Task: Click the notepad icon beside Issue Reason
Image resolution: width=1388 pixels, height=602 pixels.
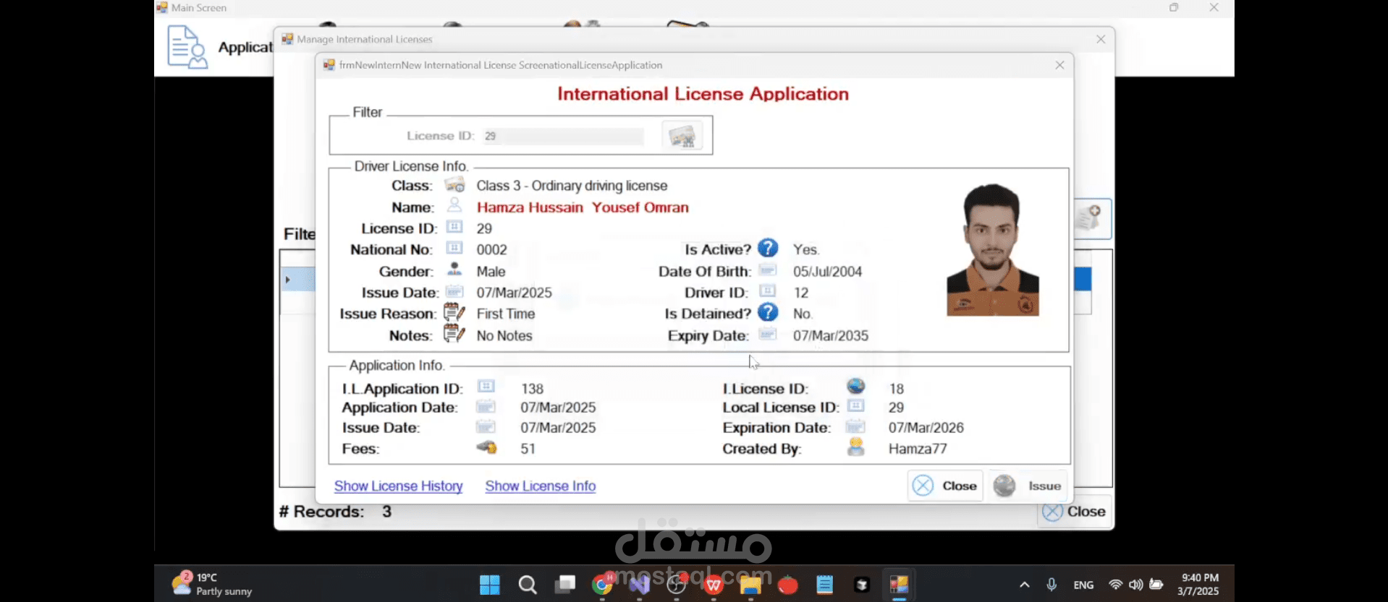Action: pyautogui.click(x=454, y=312)
